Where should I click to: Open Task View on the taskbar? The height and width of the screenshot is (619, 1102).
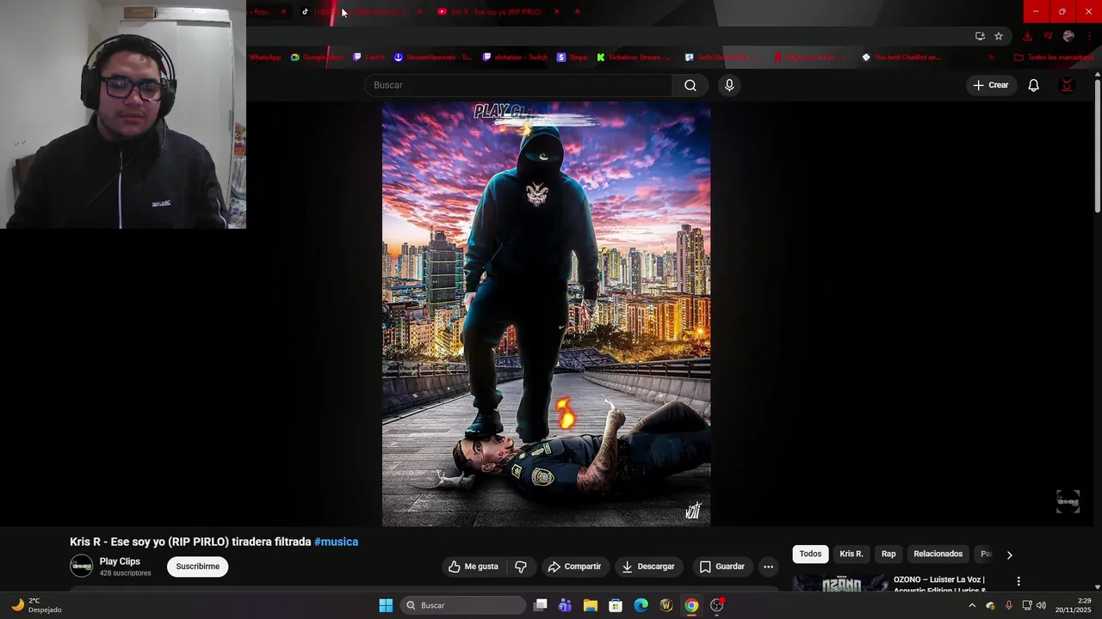540,605
